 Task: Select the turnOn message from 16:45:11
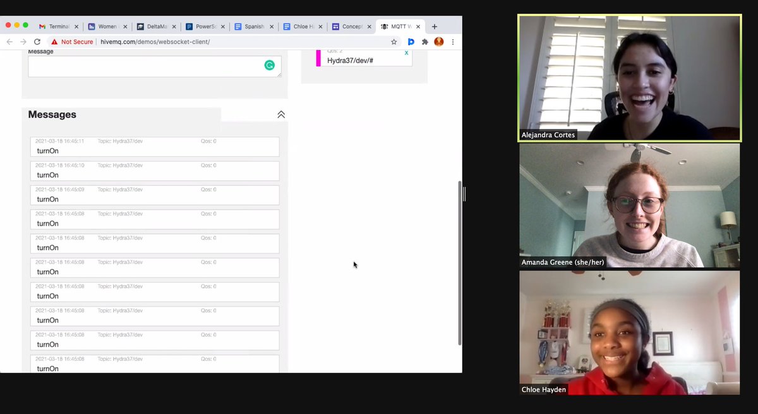click(155, 147)
